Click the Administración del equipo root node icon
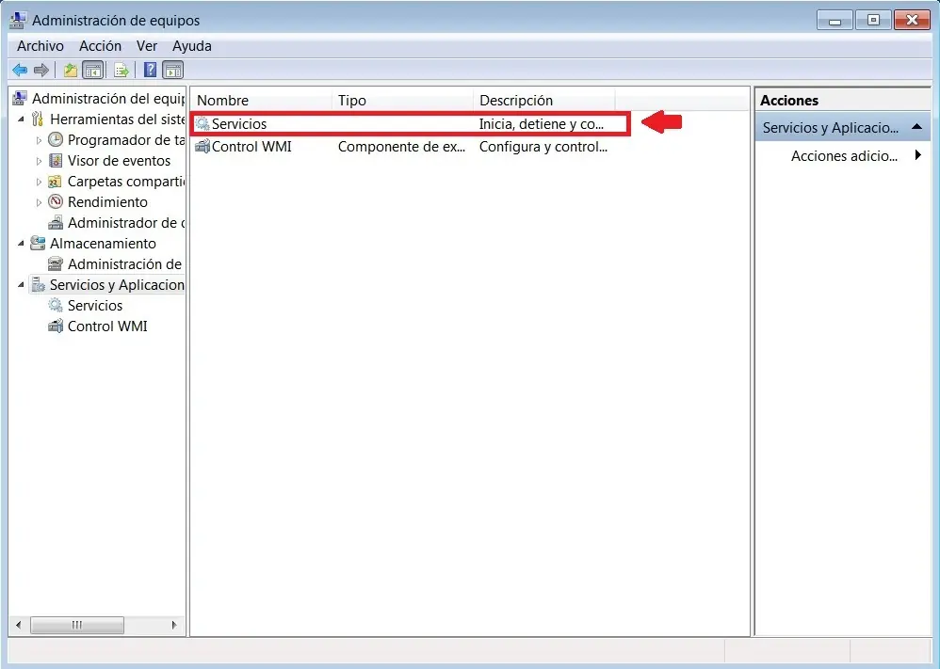 pyautogui.click(x=20, y=98)
